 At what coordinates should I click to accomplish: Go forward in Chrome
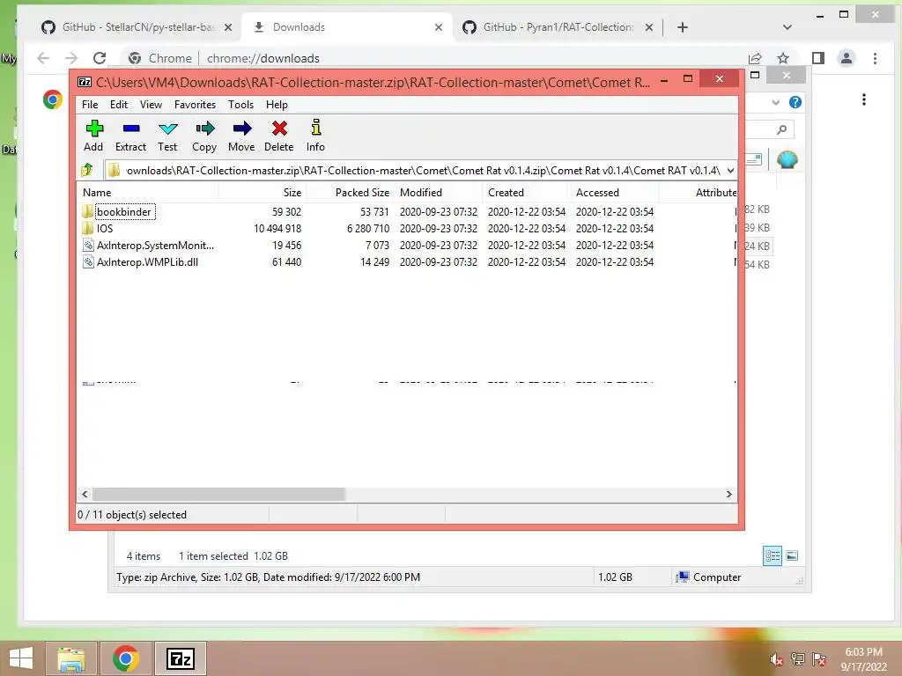point(71,58)
